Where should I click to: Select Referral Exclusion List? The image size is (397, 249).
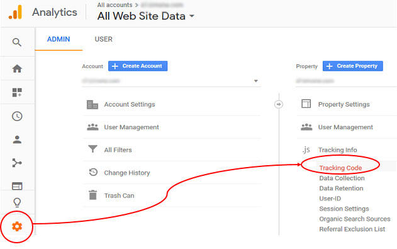(352, 229)
